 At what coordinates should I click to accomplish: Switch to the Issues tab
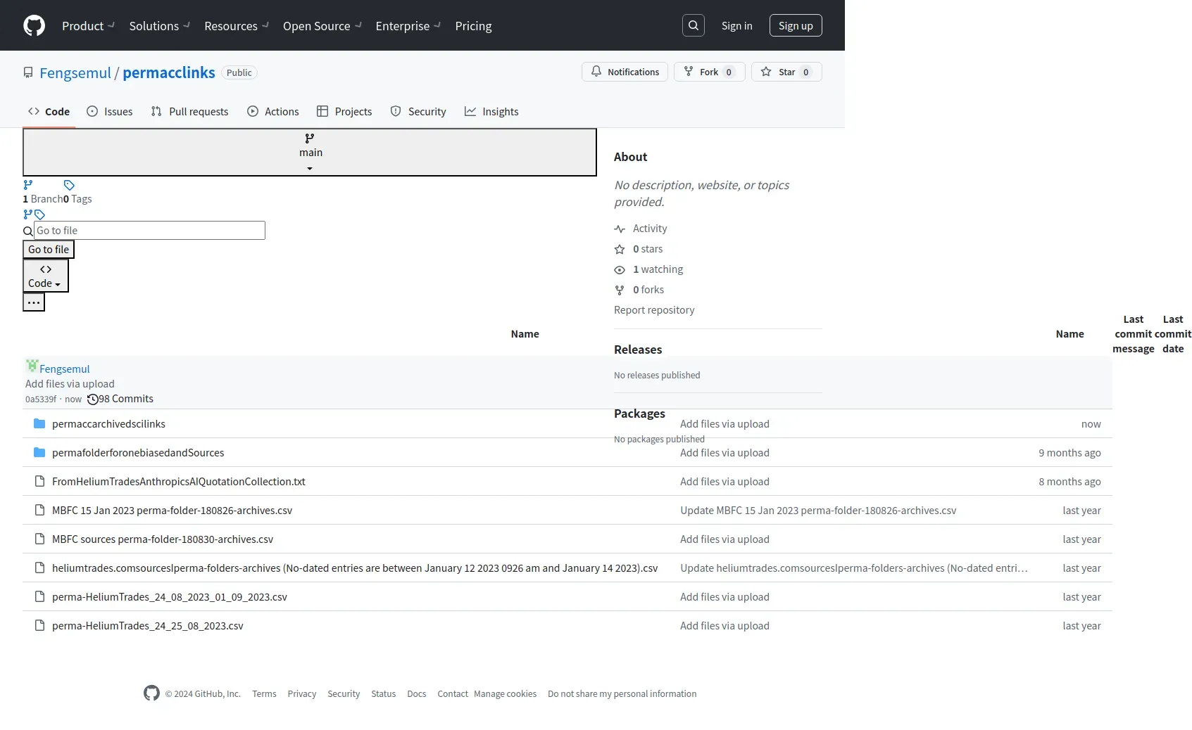tap(110, 112)
